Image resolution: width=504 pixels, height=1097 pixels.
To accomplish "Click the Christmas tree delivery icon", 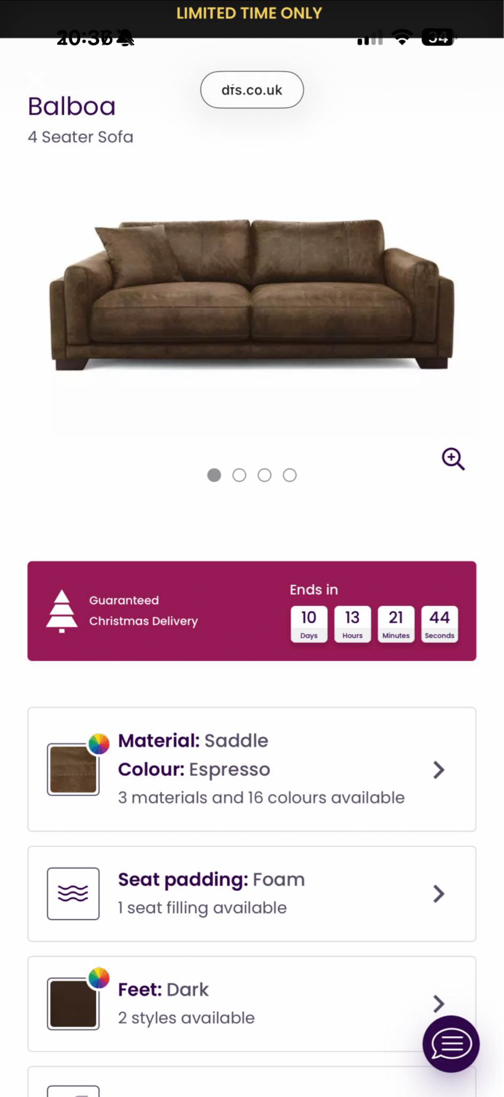I will click(62, 611).
